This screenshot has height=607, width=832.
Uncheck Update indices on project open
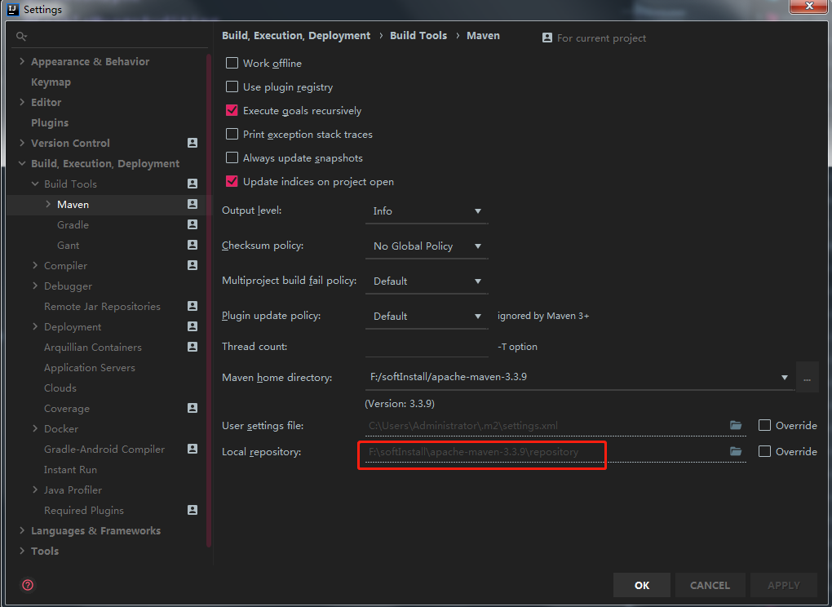[232, 181]
